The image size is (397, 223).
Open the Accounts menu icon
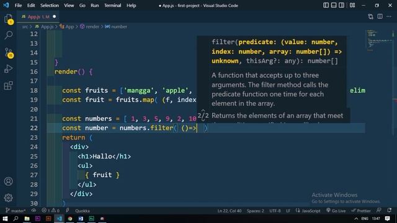8,181
